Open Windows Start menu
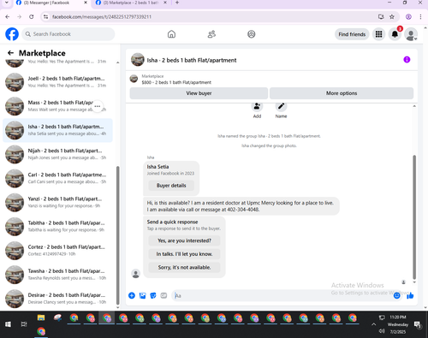 (8, 324)
